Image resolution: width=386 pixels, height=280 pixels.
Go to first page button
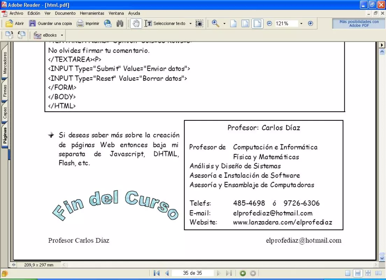pos(156,273)
